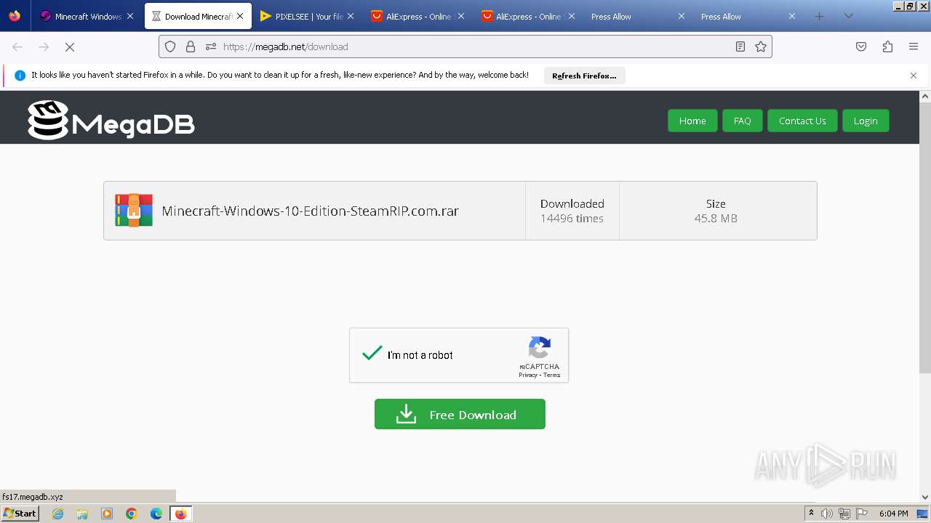Image resolution: width=931 pixels, height=523 pixels.
Task: Open the volume speaker tray icon
Action: pyautogui.click(x=826, y=514)
